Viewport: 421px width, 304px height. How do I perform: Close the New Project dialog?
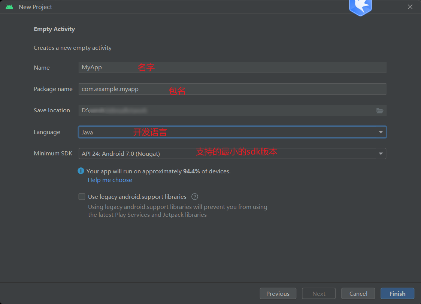(410, 7)
